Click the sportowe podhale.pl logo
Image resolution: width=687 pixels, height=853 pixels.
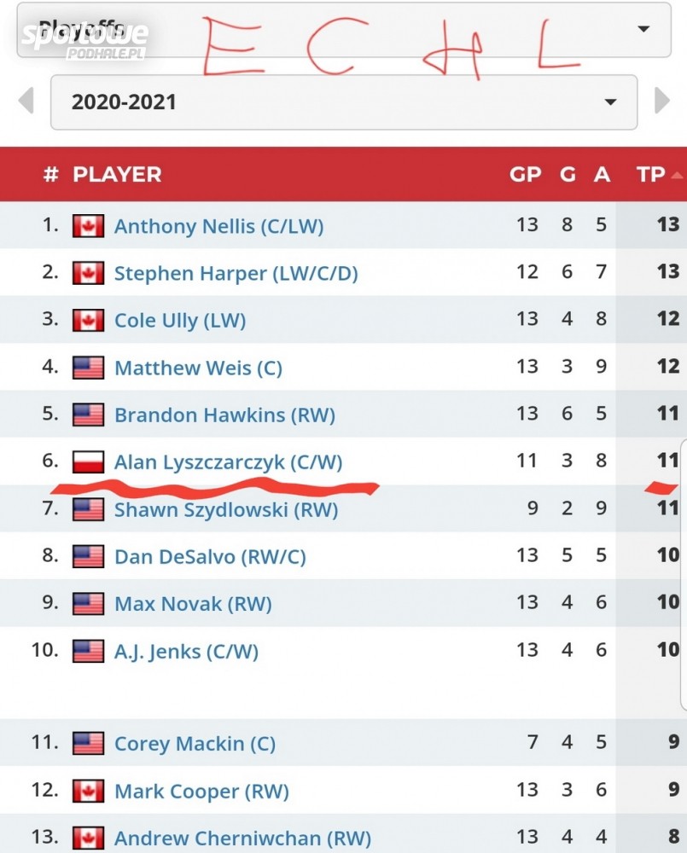(84, 39)
